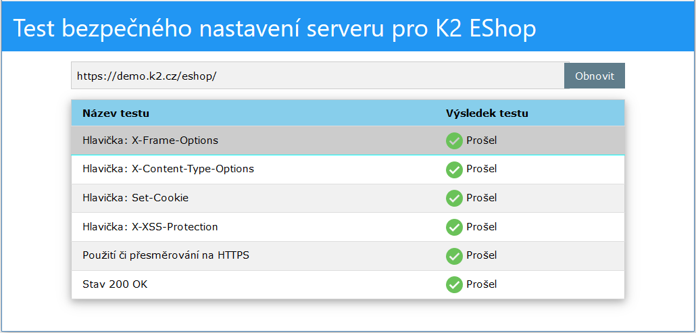The width and height of the screenshot is (696, 333).
Task: Click the Název testu column header
Action: tap(116, 113)
